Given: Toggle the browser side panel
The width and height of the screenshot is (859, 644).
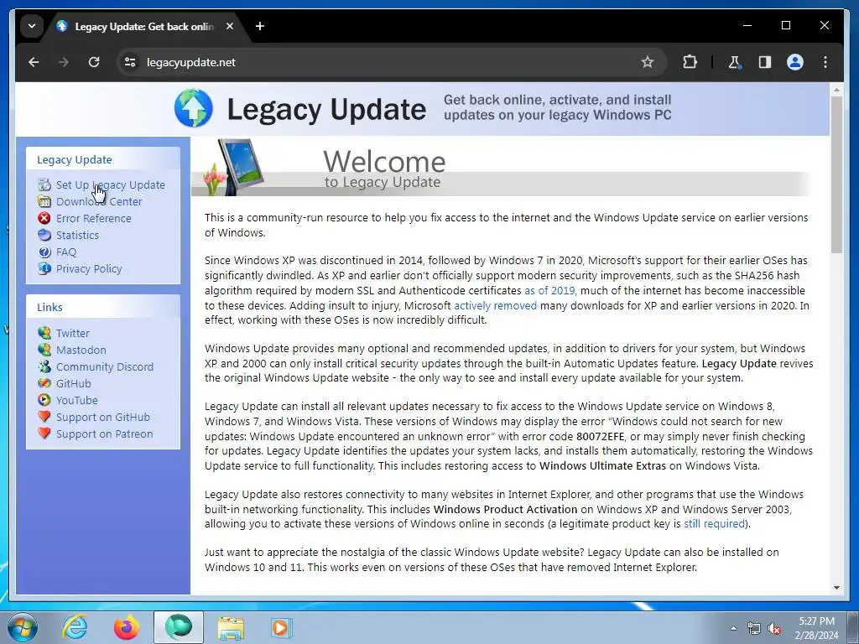Looking at the screenshot, I should 765,62.
